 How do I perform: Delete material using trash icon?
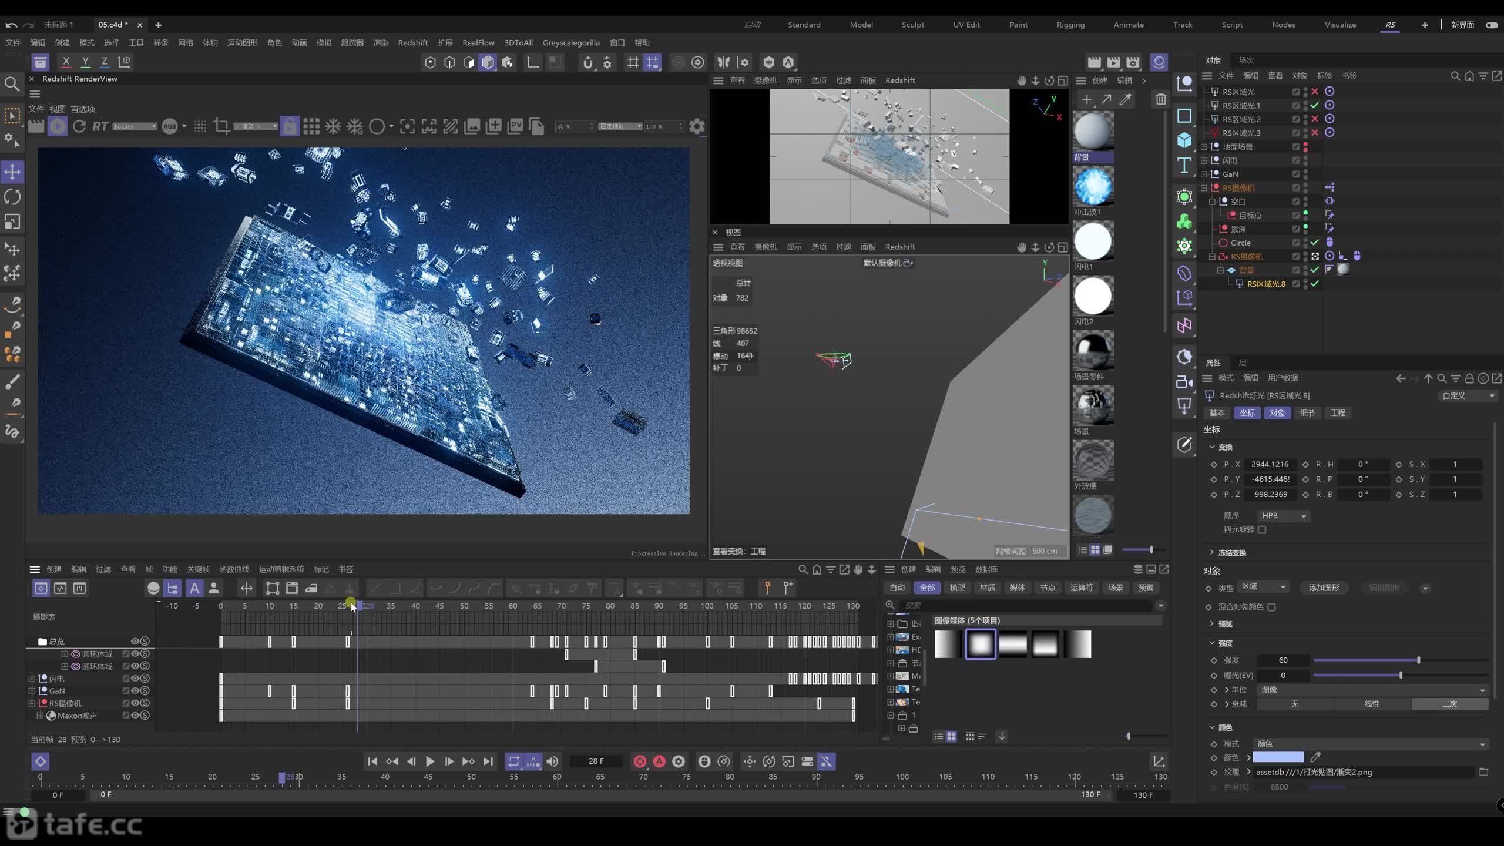(1160, 99)
